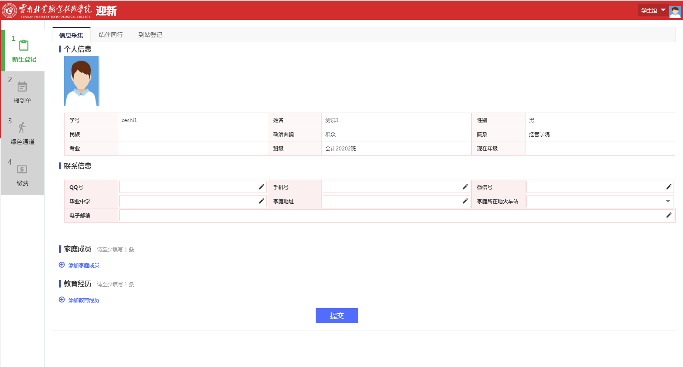This screenshot has width=683, height=367.
Task: Click the pencil icon in 电子邮箱 field
Action: [x=668, y=215]
